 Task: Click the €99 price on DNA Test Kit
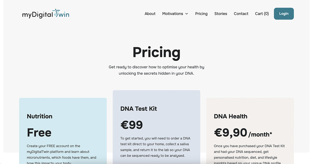point(132,125)
